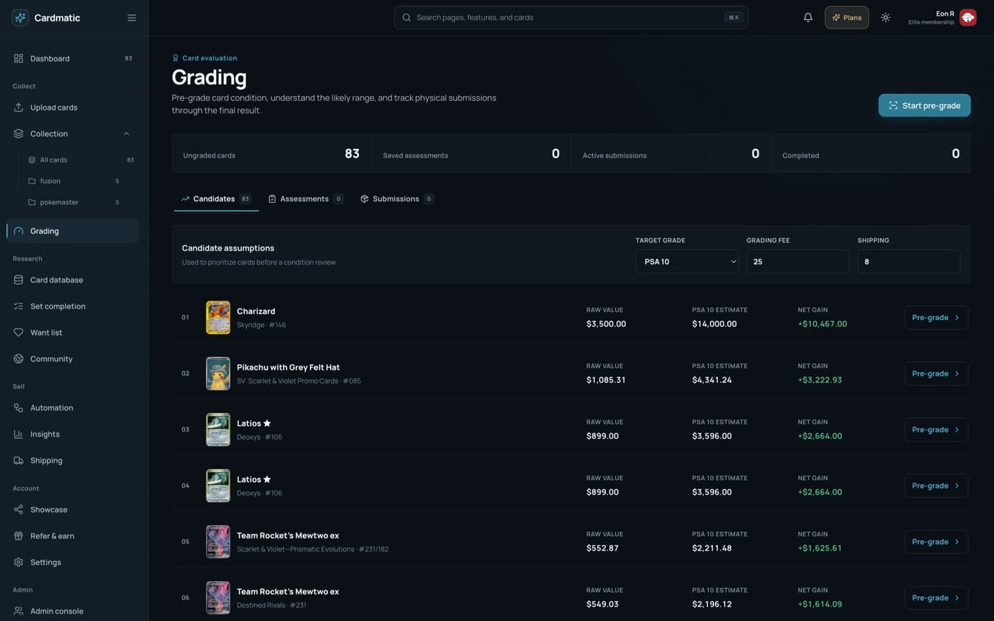Click Pre-grade for the Charizard card
The width and height of the screenshot is (994, 621).
[936, 317]
